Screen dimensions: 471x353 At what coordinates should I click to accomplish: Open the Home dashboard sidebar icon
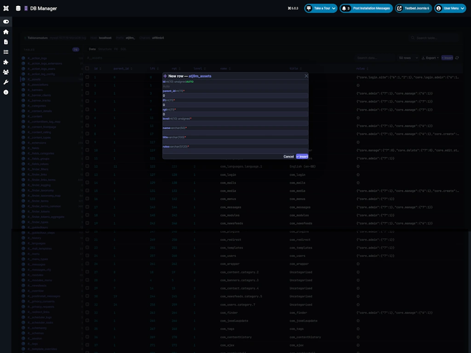tap(6, 32)
